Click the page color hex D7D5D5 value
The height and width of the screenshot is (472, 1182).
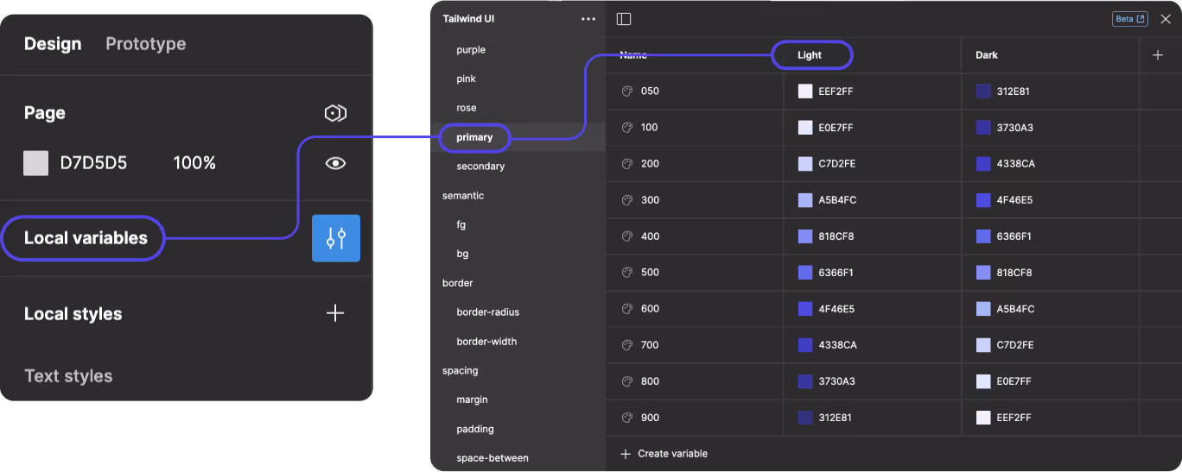tap(93, 163)
